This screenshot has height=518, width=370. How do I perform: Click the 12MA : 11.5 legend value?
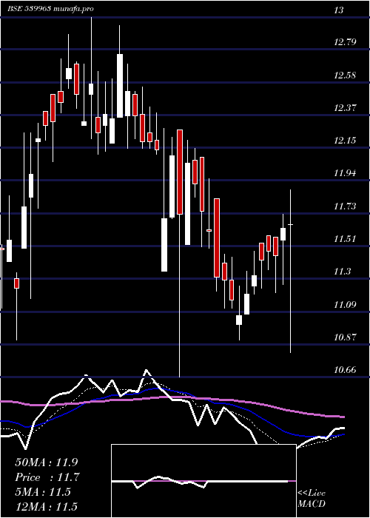pyautogui.click(x=46, y=506)
